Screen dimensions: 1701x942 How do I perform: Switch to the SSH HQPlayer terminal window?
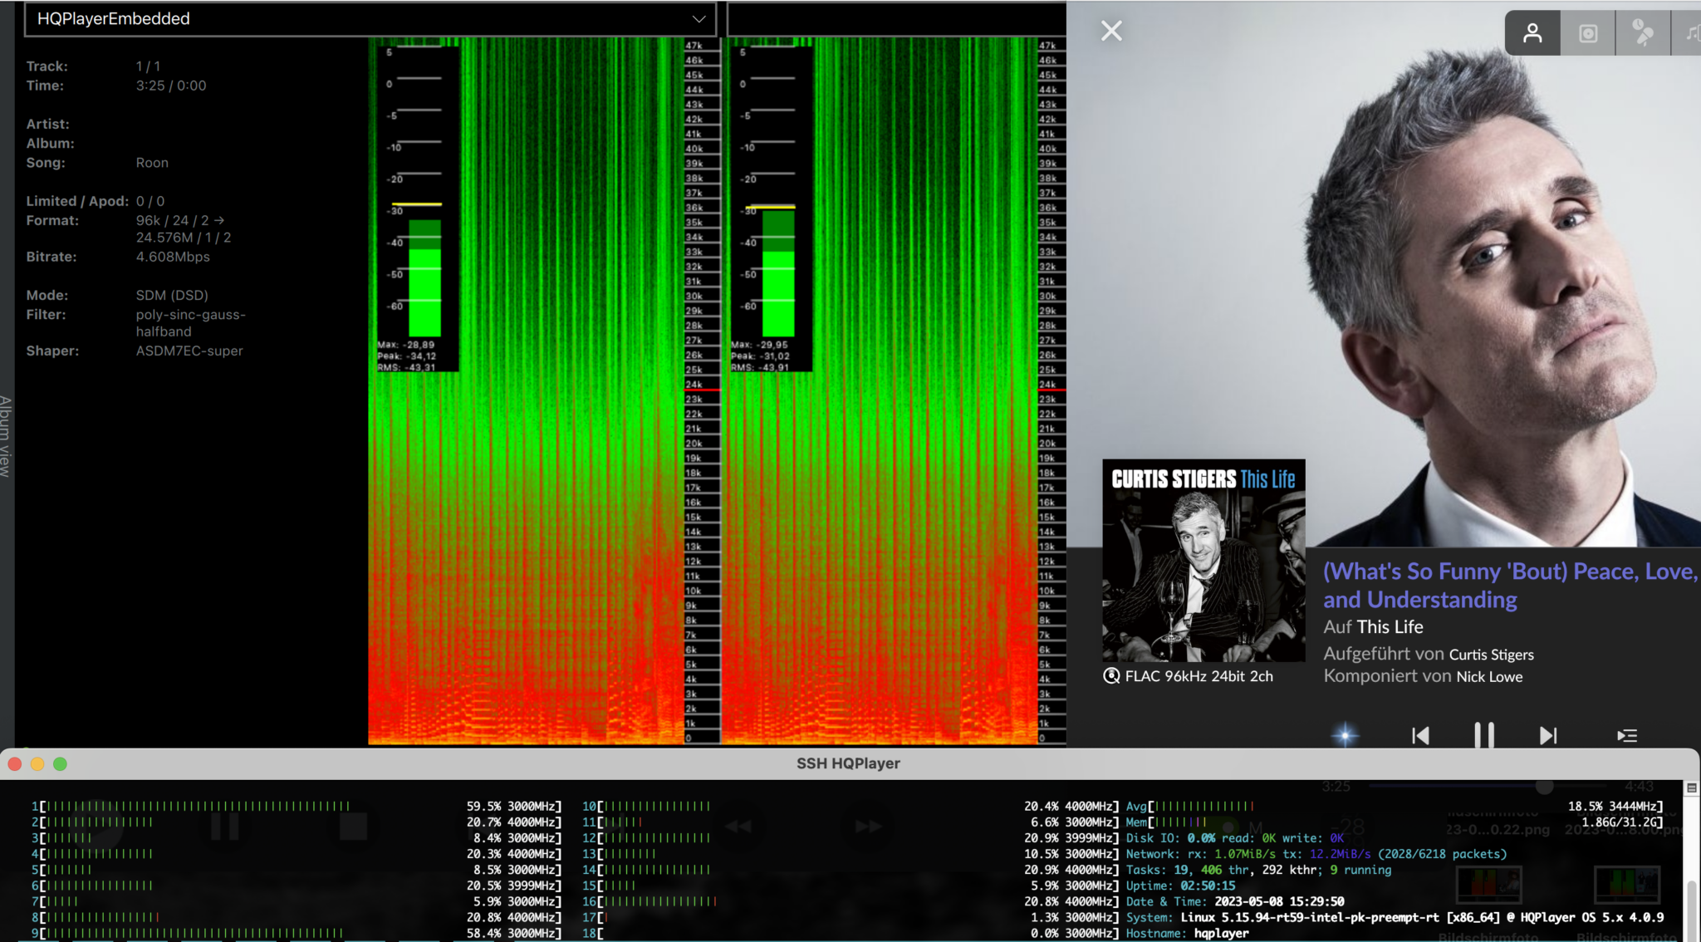tap(847, 763)
